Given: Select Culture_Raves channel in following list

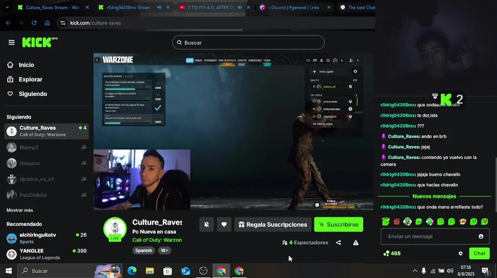Looking at the screenshot, I should pyautogui.click(x=46, y=131).
